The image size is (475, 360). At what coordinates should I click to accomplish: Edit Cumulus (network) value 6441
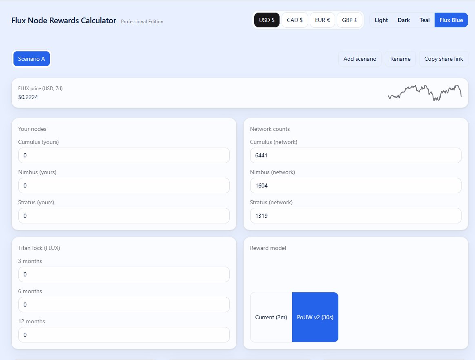[x=356, y=155]
